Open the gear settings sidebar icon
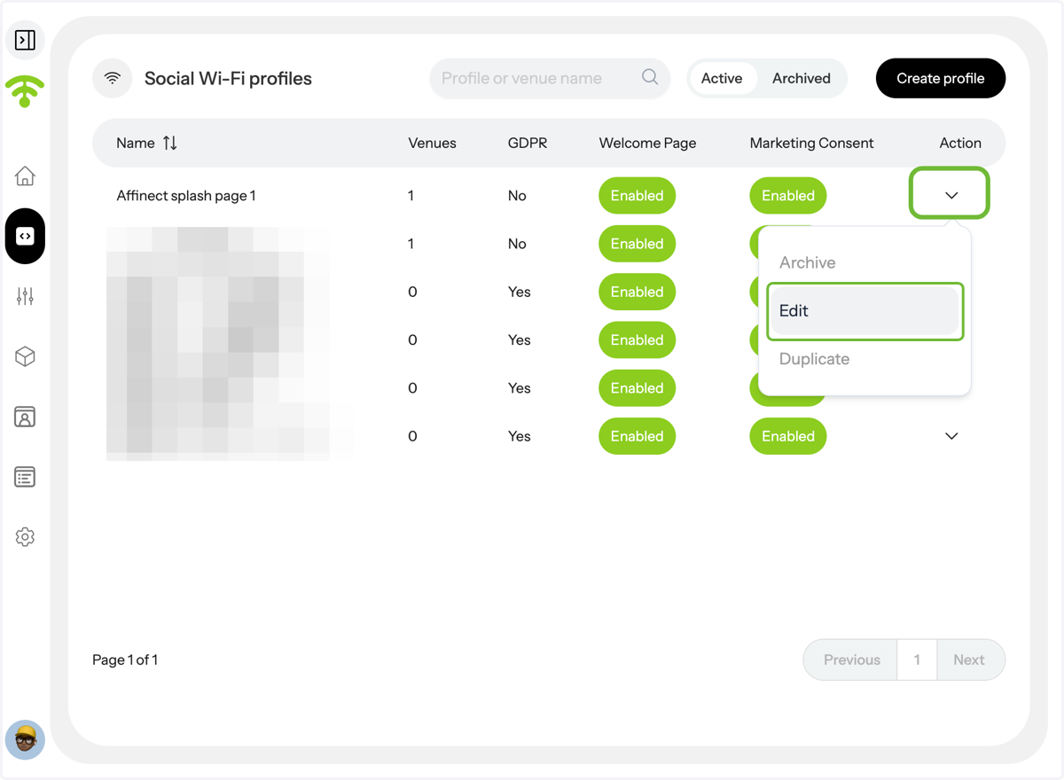 pyautogui.click(x=25, y=537)
